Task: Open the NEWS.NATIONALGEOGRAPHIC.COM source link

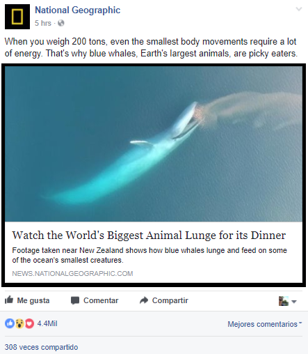Action: point(72,273)
